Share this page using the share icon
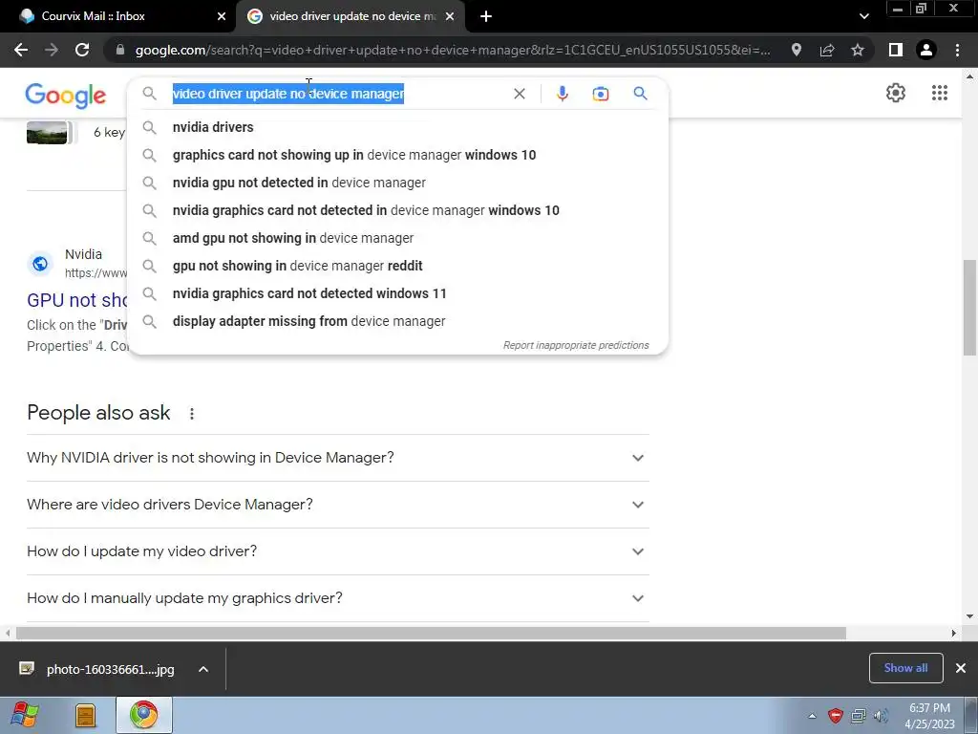The height and width of the screenshot is (734, 978). coord(827,50)
